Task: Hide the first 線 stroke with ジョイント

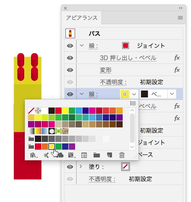Action: tap(70, 46)
